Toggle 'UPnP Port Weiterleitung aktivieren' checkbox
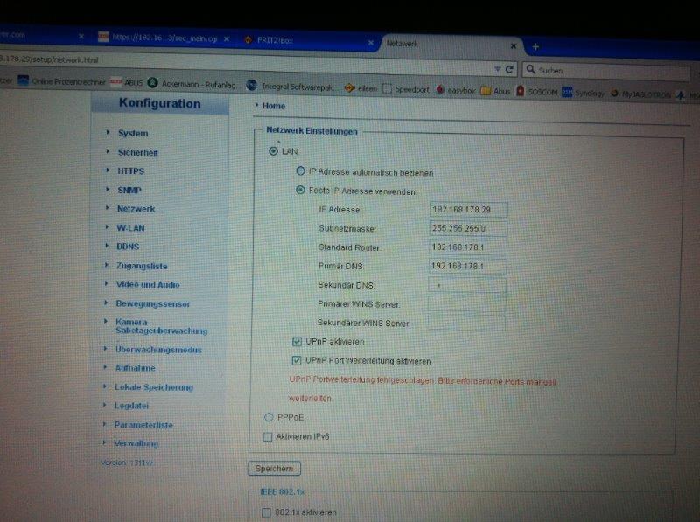Screen dimensions: 700x522 pyautogui.click(x=297, y=359)
